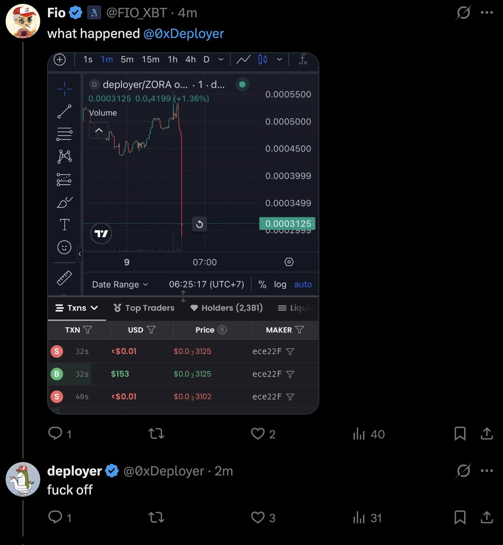Viewport: 503px width, 545px height.
Task: Click the affiliate badge next to Fio's name
Action: (x=94, y=13)
